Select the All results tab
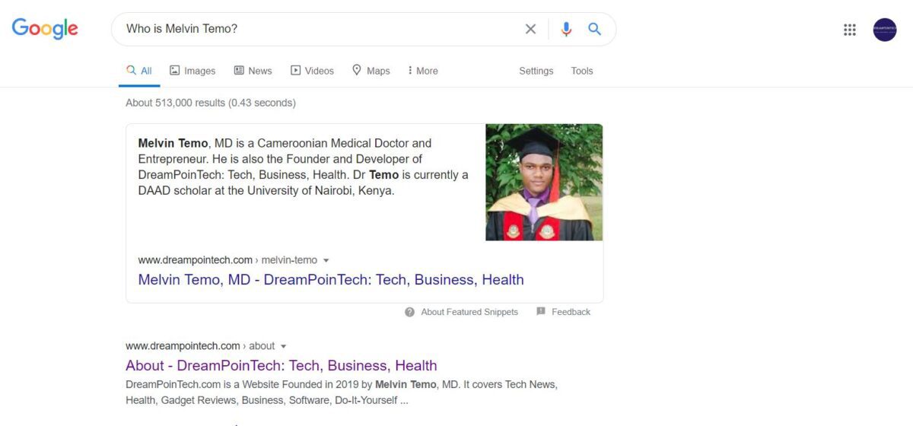This screenshot has width=913, height=426. [x=139, y=71]
